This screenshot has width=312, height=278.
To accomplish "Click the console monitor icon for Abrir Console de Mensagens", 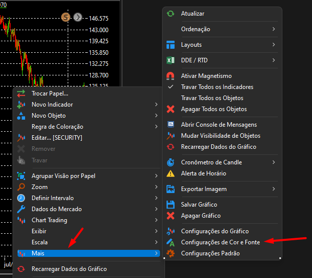I will click(171, 125).
